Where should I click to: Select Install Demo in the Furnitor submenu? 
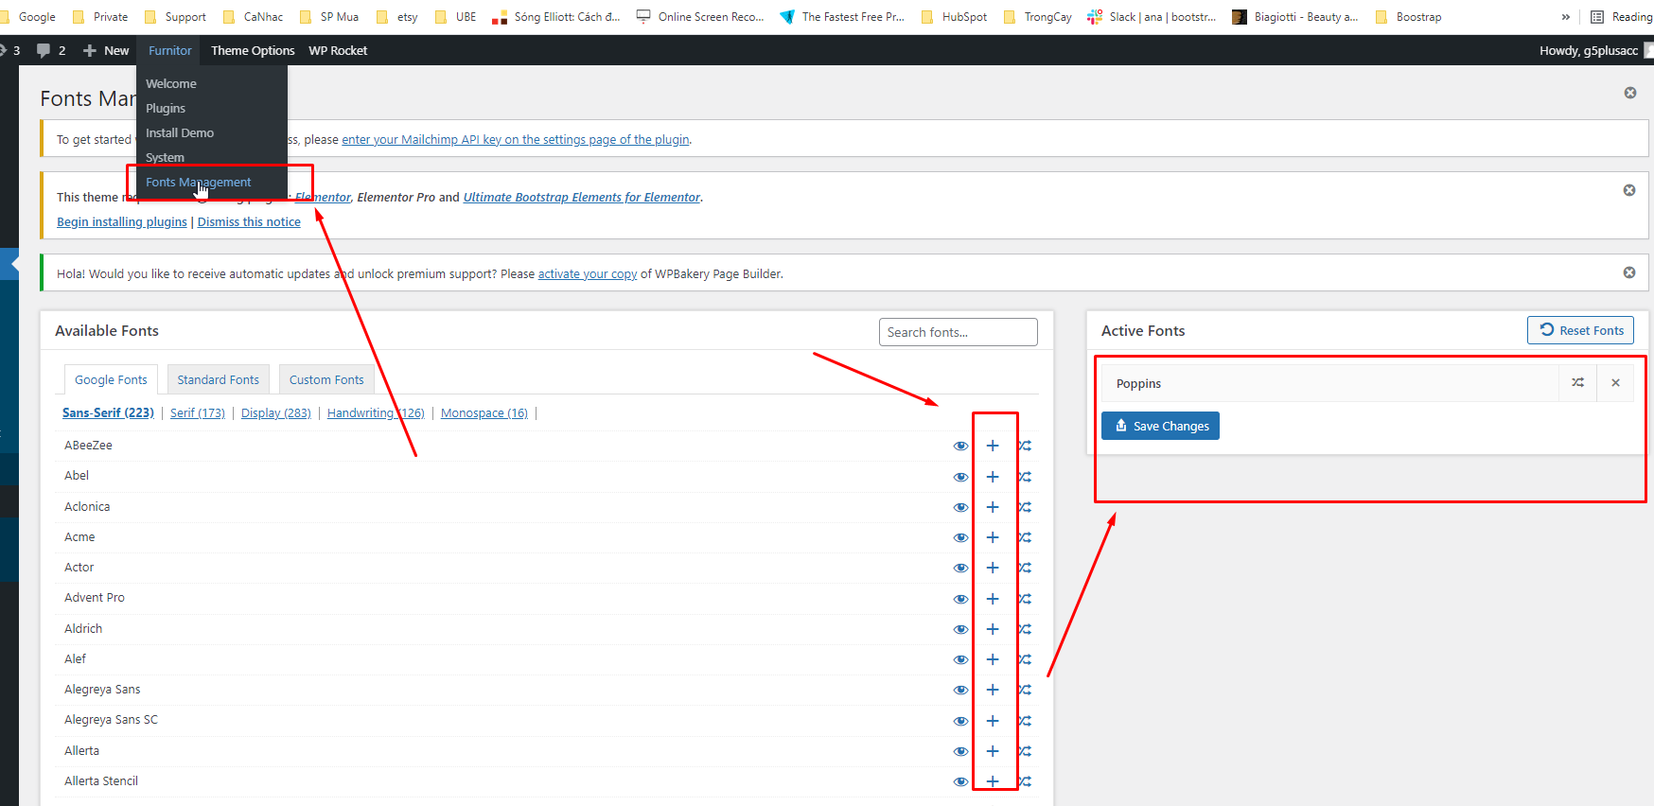click(180, 132)
